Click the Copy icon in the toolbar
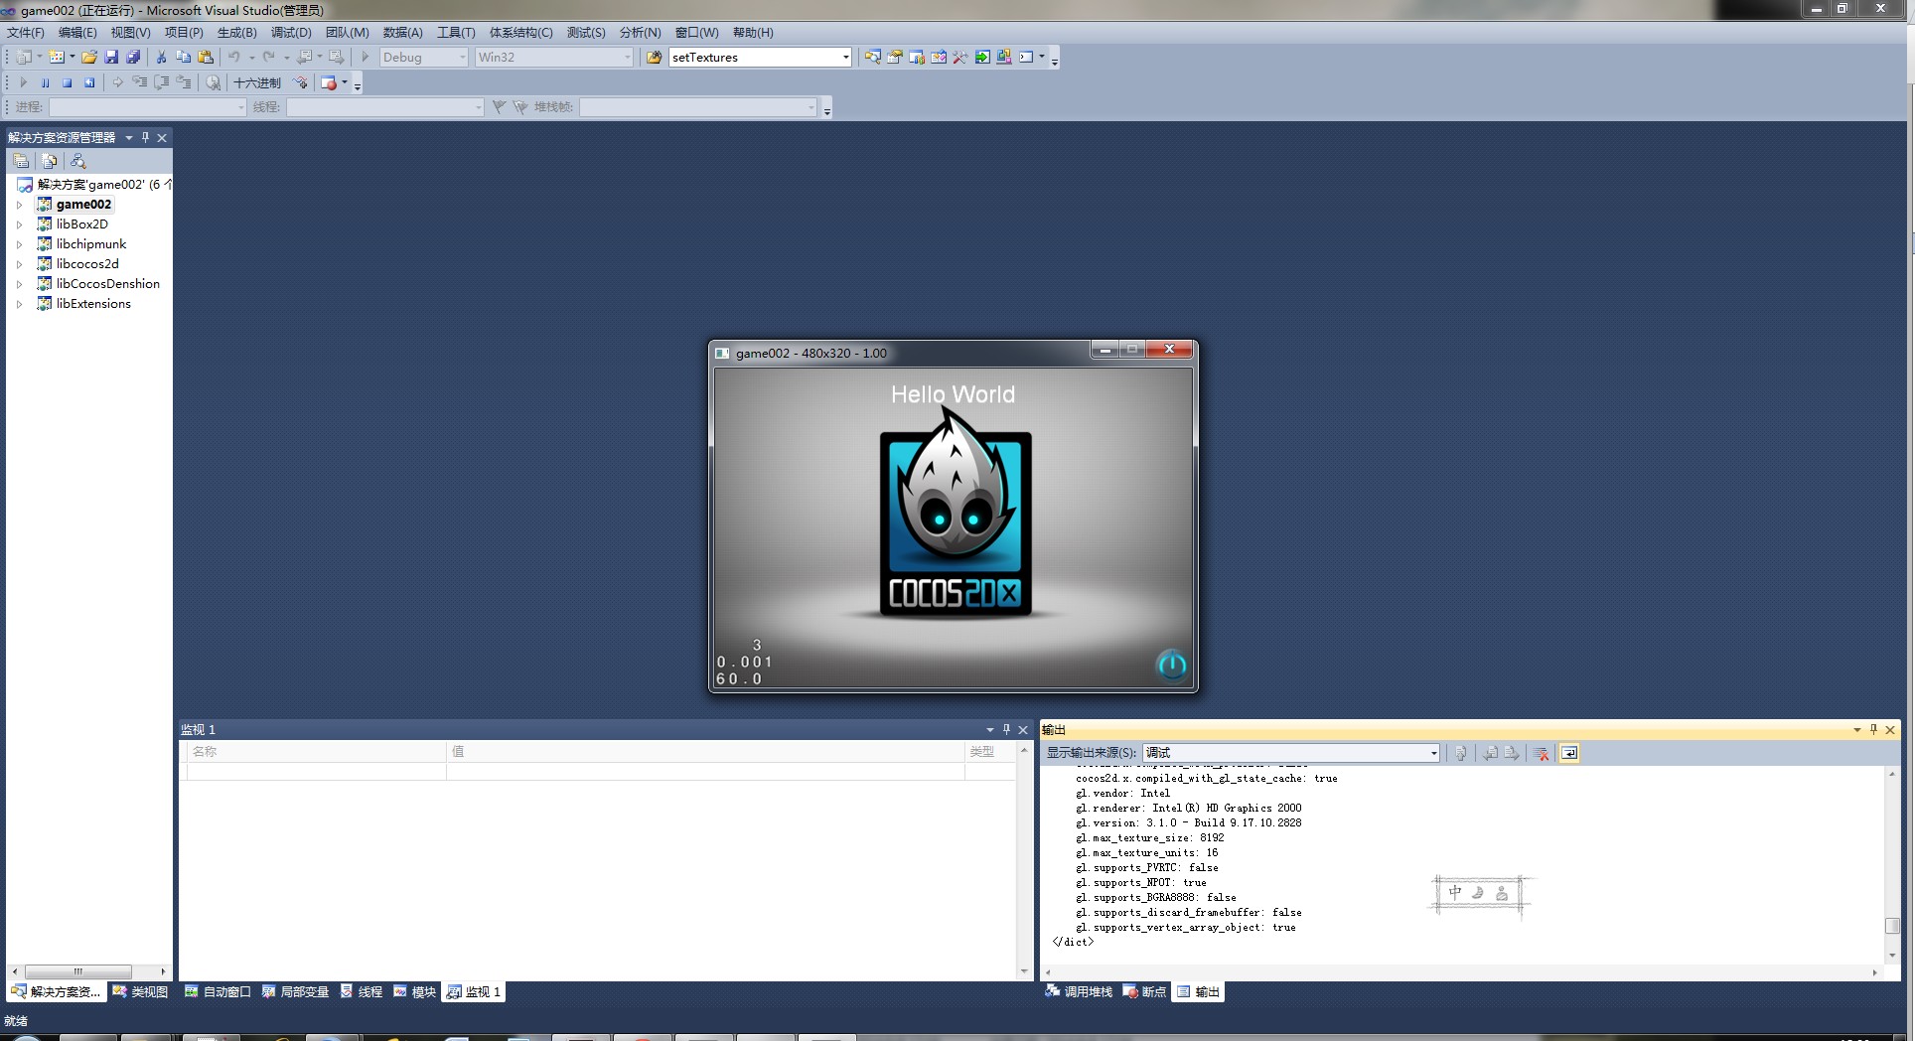Screen dimensions: 1915x1041 [183, 58]
